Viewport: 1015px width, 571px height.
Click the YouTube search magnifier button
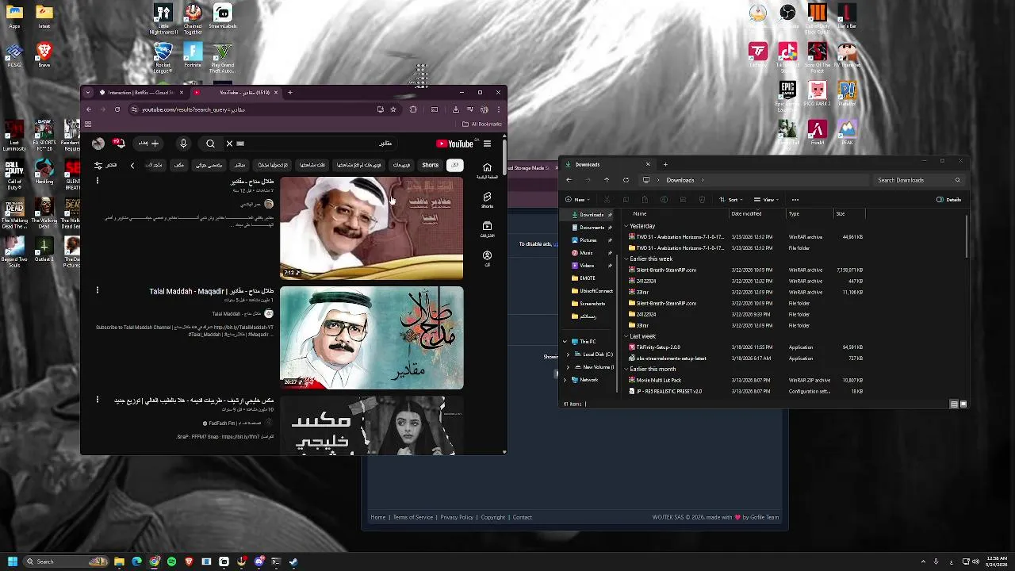(210, 144)
